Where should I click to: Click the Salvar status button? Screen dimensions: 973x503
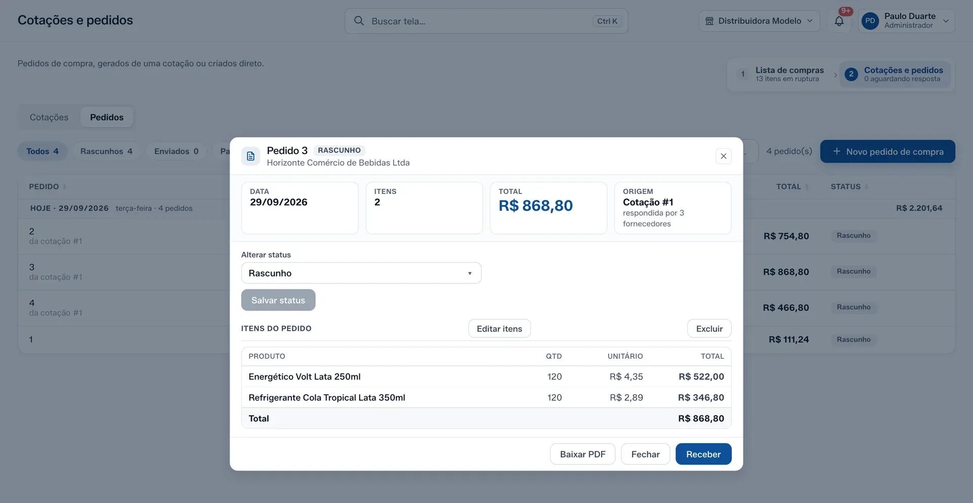(x=278, y=300)
